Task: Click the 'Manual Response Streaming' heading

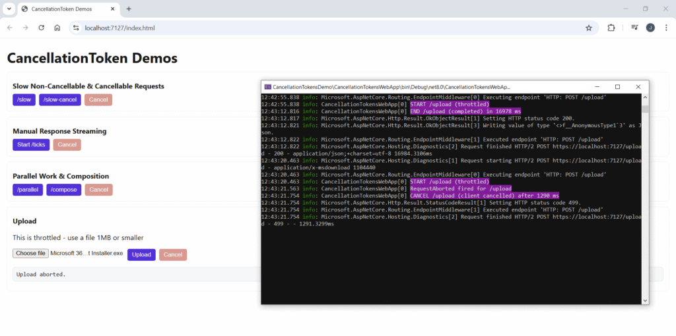Action: [59, 131]
